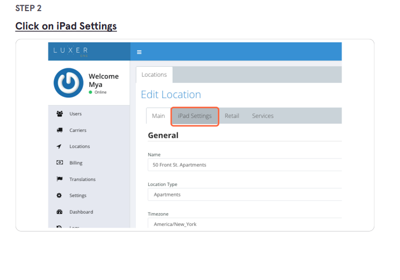Click the Users people icon
Viewport: 400px width, 280px height.
(x=60, y=114)
